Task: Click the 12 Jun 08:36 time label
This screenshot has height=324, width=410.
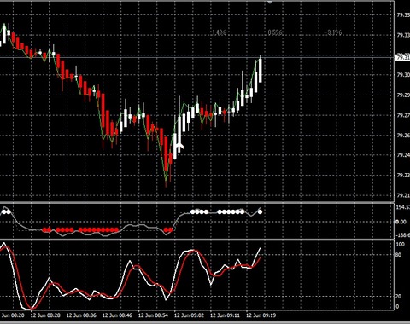Action: (x=81, y=315)
